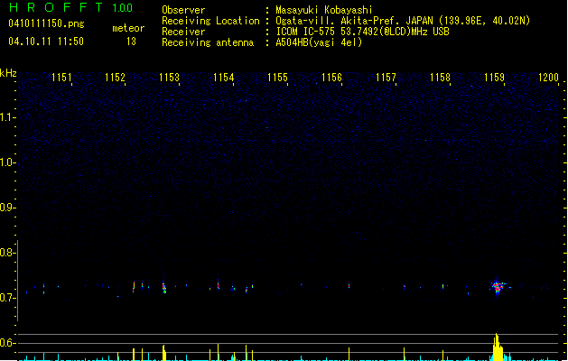Click the 0.9 frequency axis label
Screen dimensions: 568x361
tap(7, 208)
